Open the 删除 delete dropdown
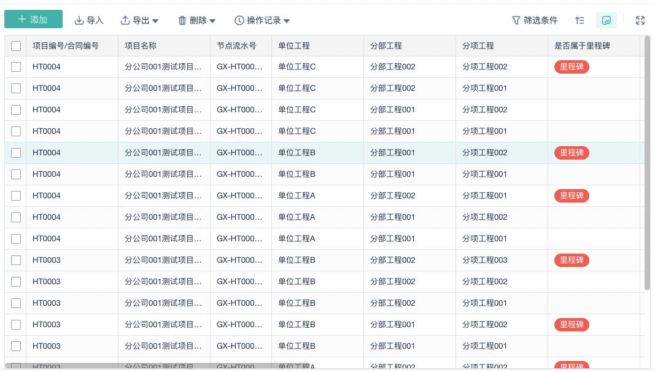The height and width of the screenshot is (372, 655). (x=196, y=20)
